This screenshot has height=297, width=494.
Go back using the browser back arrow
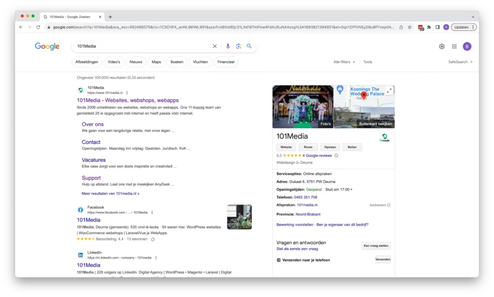21,27
